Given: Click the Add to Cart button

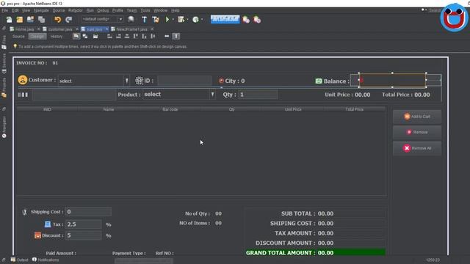Looking at the screenshot, I should (x=417, y=117).
